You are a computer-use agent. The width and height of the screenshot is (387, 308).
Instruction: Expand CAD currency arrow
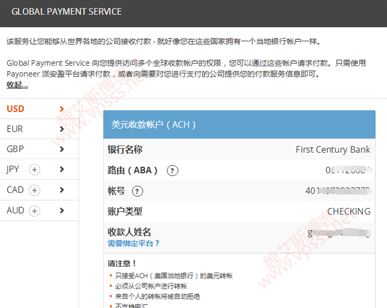(x=62, y=190)
